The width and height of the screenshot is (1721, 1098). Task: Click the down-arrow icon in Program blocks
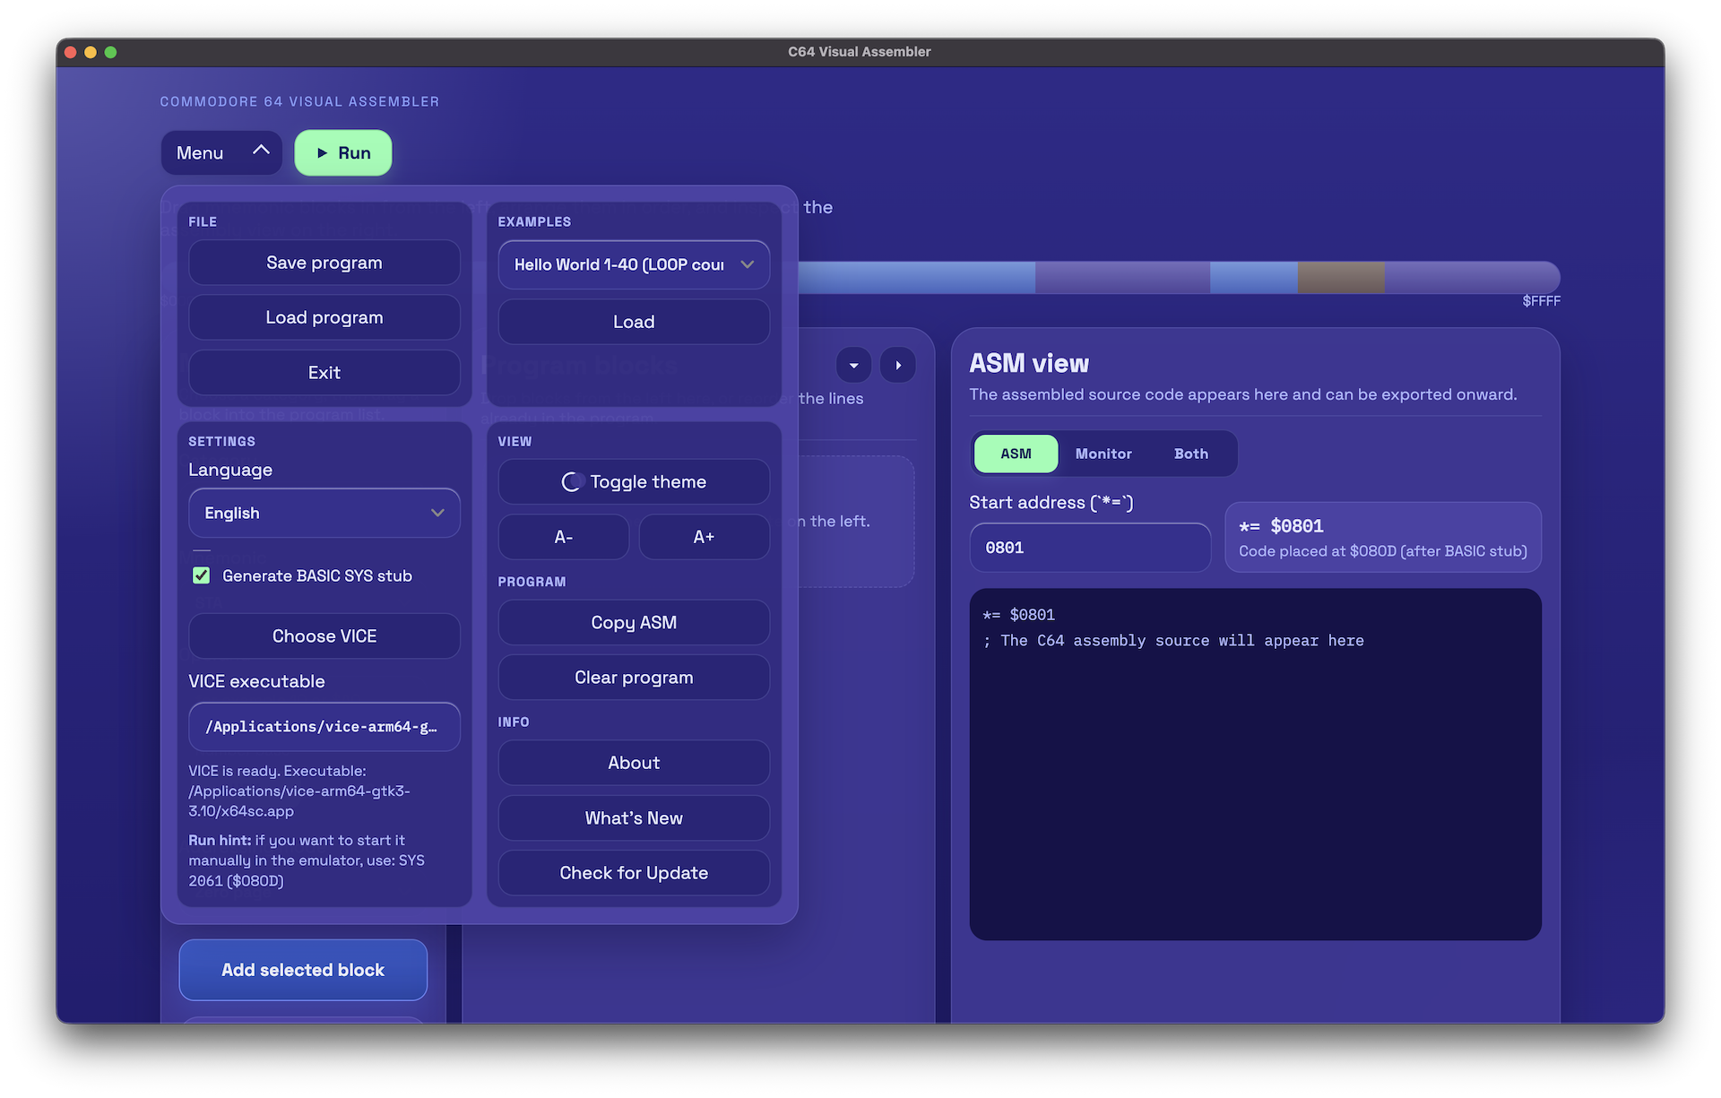point(853,365)
